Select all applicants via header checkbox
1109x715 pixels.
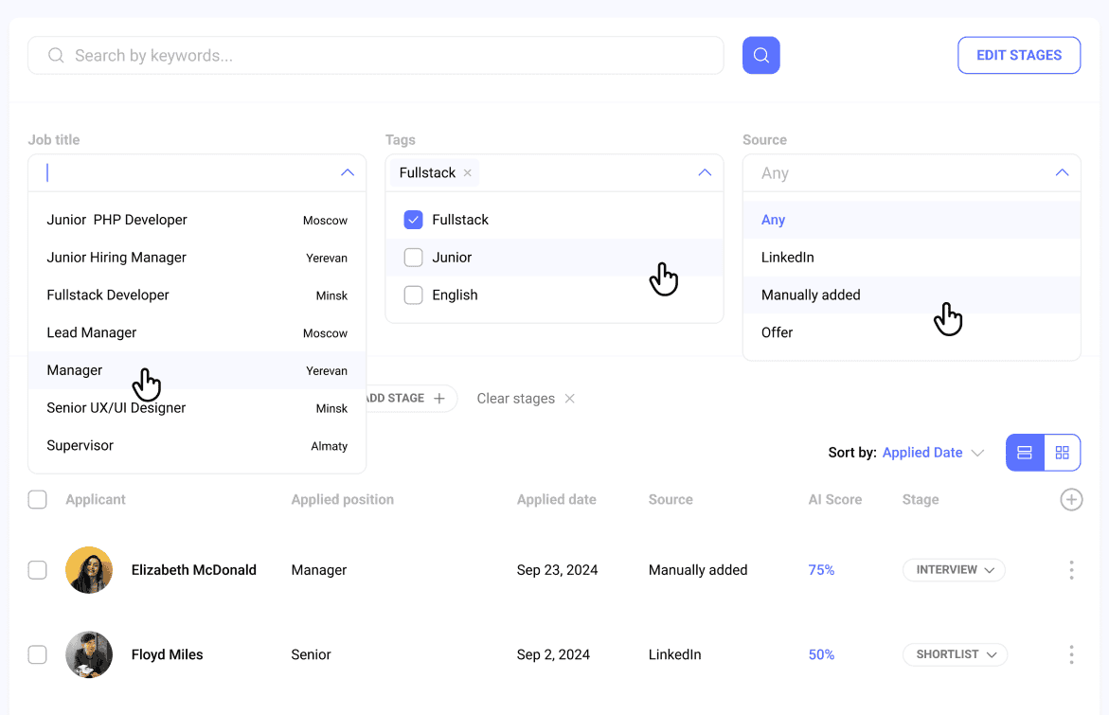[37, 499]
